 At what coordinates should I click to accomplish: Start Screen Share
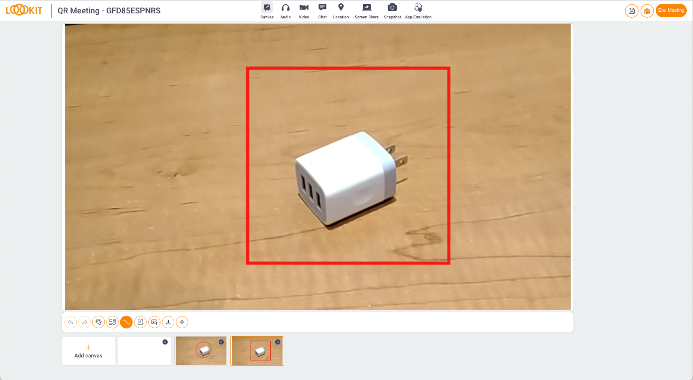click(x=367, y=11)
